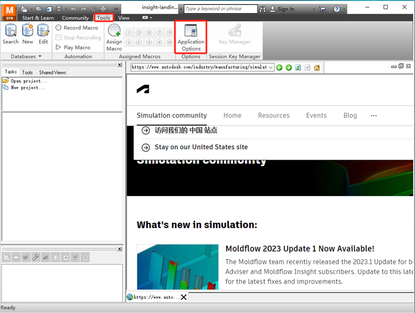The width and height of the screenshot is (415, 313).
Task: Open the dropdown arrow beside the New file icon
Action: tap(31, 9)
